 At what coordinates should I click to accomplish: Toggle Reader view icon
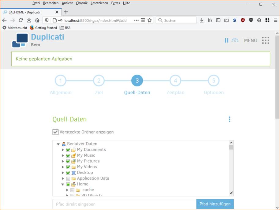pyautogui.click(x=226, y=20)
